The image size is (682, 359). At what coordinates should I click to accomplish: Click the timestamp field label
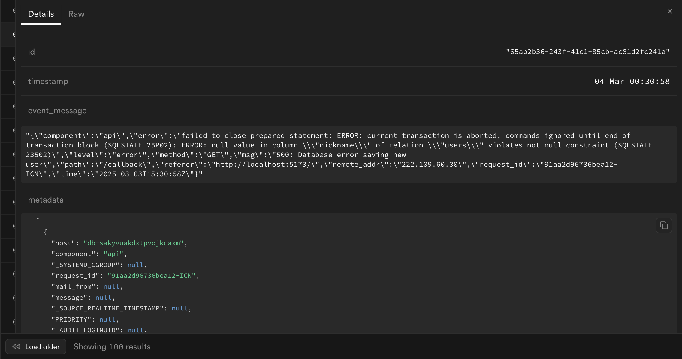[x=48, y=81]
